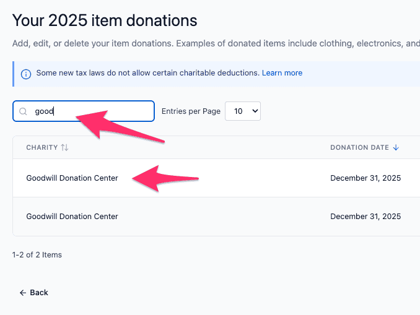Select the second Goodwill Donation Center entry

tap(72, 217)
